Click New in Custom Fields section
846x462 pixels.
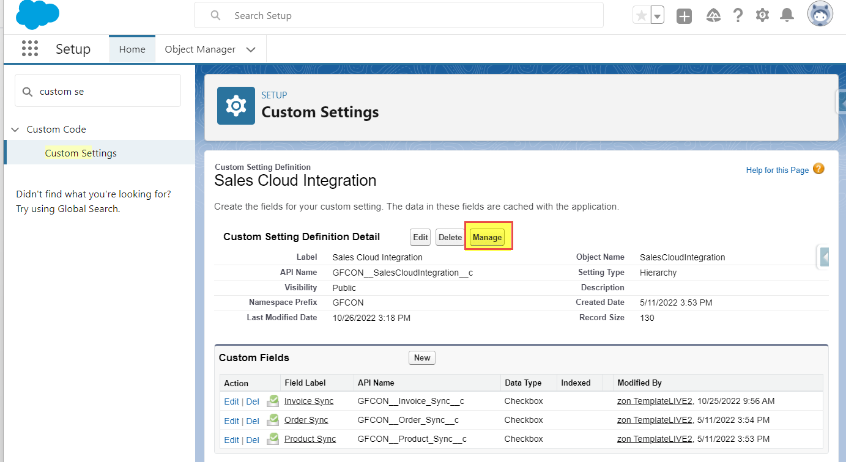click(x=422, y=358)
